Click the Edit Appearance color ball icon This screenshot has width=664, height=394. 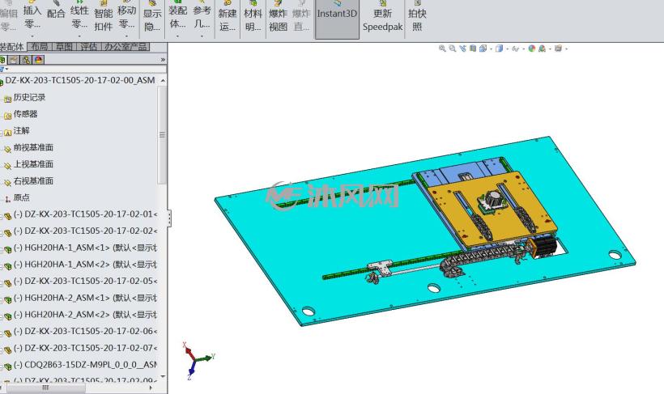pos(532,49)
